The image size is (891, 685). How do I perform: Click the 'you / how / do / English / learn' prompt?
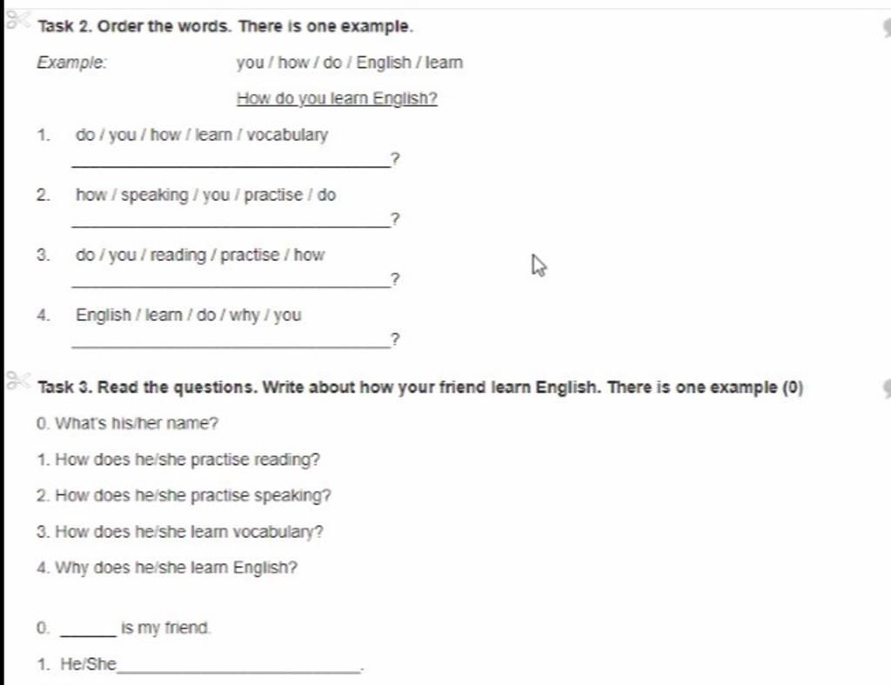[x=350, y=63]
